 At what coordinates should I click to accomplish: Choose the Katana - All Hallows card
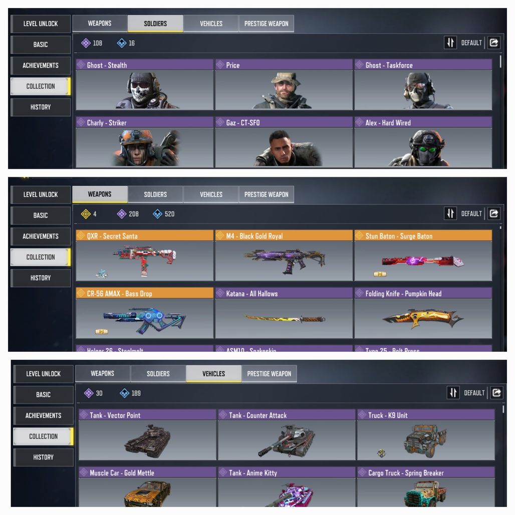tap(284, 313)
